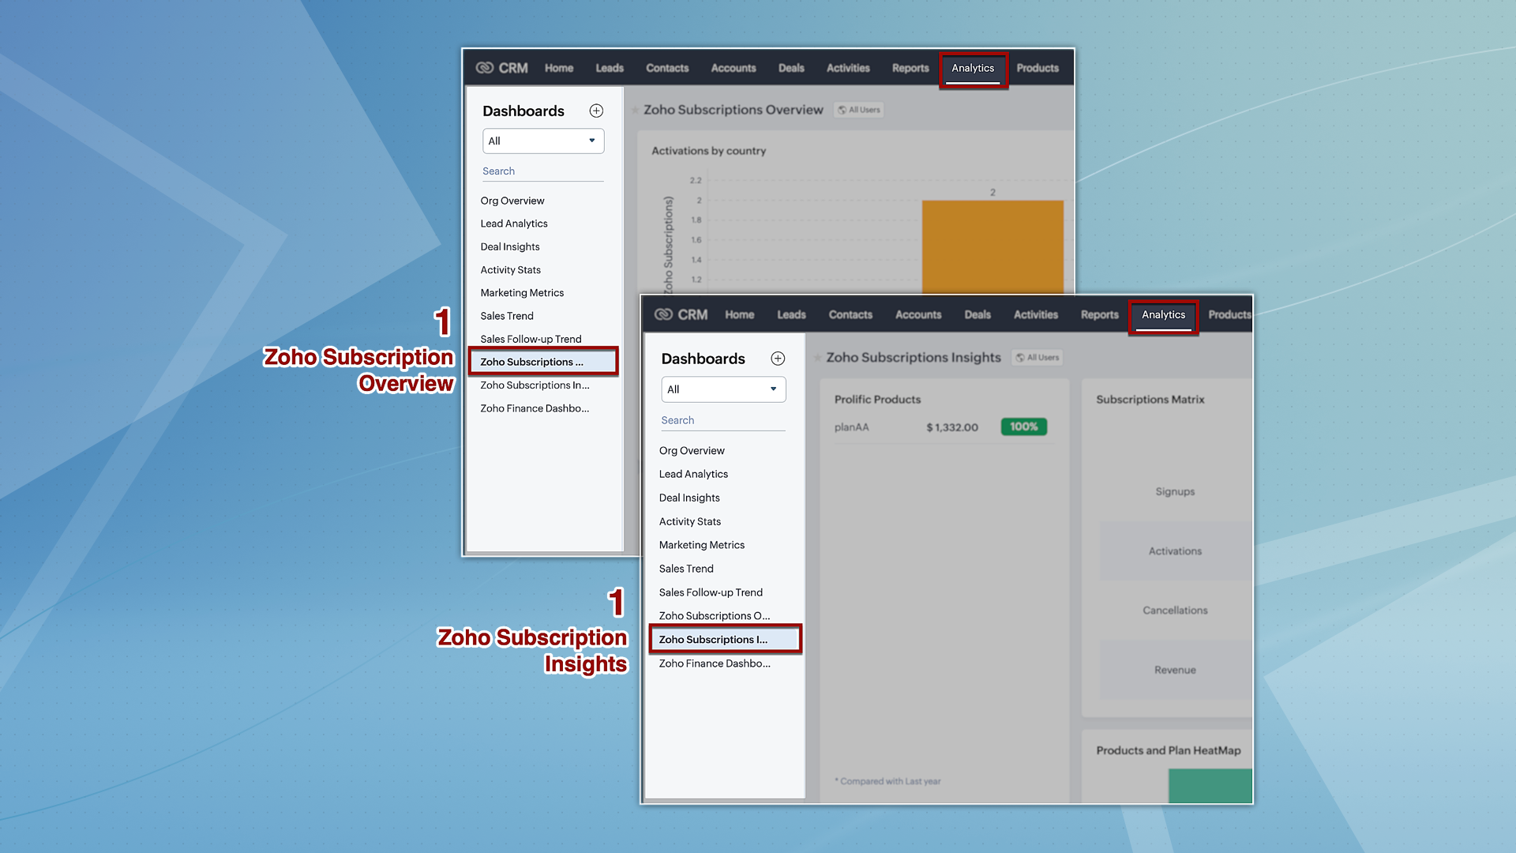Star the Zoho Subscriptions Overview dashboard
This screenshot has width=1516, height=853.
point(635,110)
